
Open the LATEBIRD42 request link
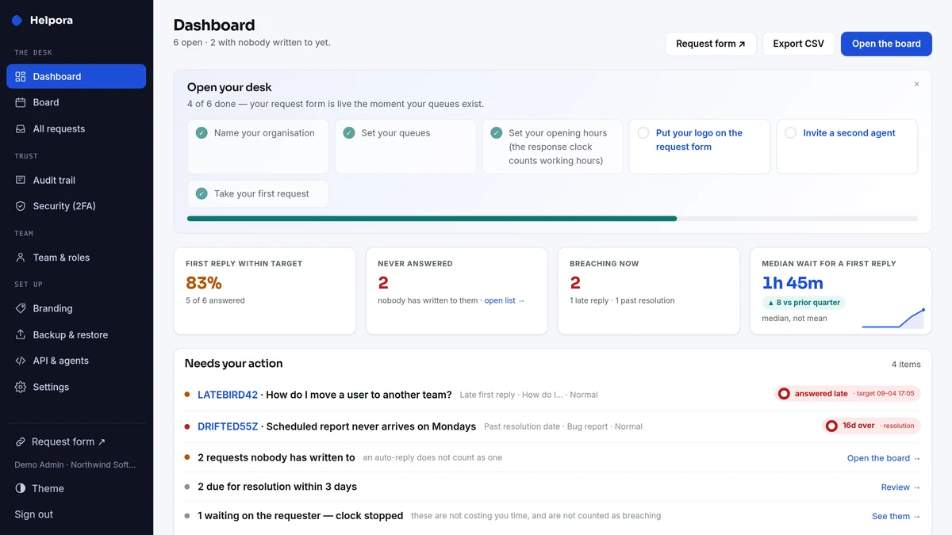click(x=228, y=395)
